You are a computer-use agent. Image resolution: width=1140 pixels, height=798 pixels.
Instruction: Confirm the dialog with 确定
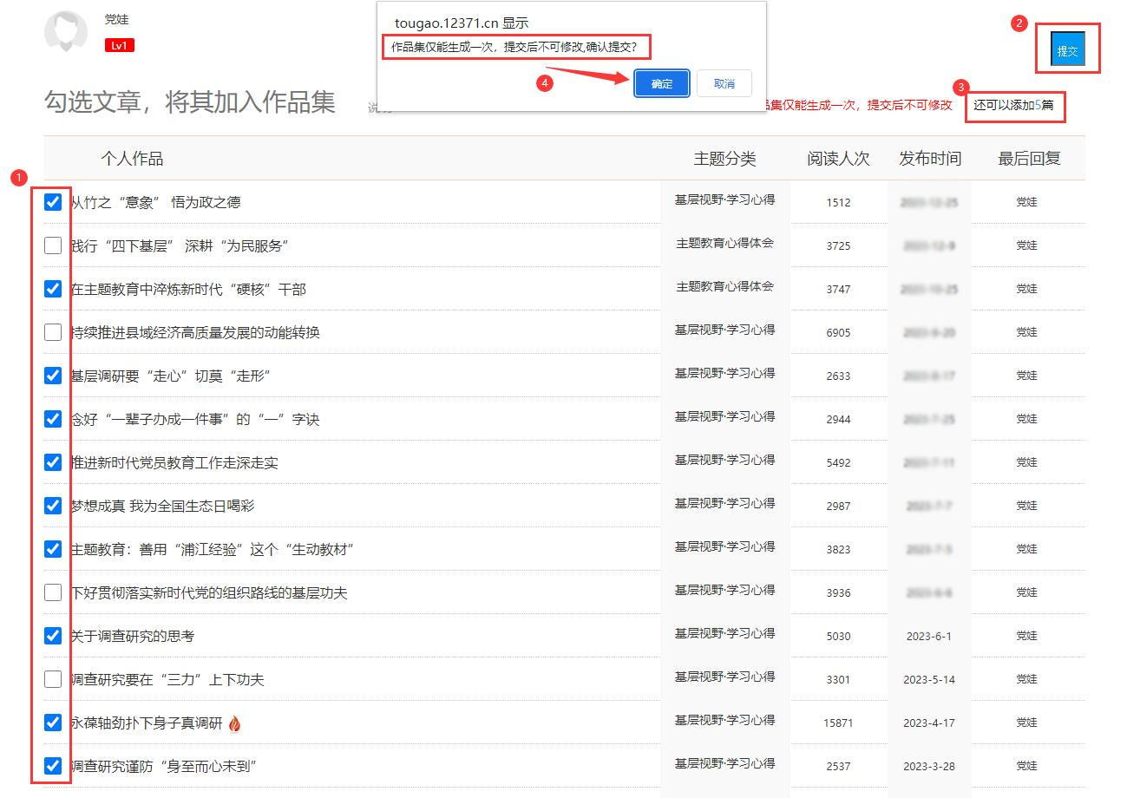tap(661, 83)
